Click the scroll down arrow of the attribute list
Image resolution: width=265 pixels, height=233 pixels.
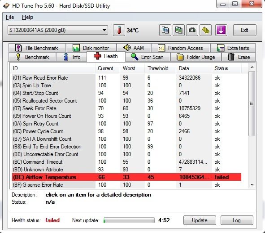click(x=252, y=185)
